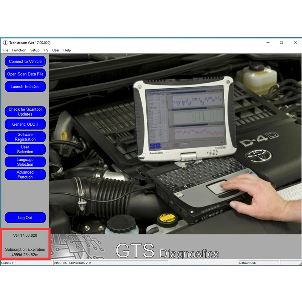This screenshot has width=302, height=302.
Task: Log Out of Techstream
Action: click(x=25, y=218)
